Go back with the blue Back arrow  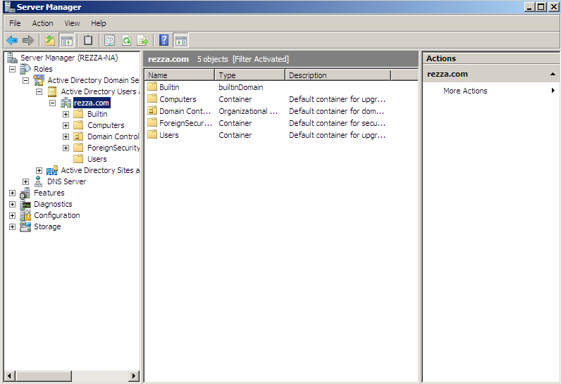(x=12, y=40)
